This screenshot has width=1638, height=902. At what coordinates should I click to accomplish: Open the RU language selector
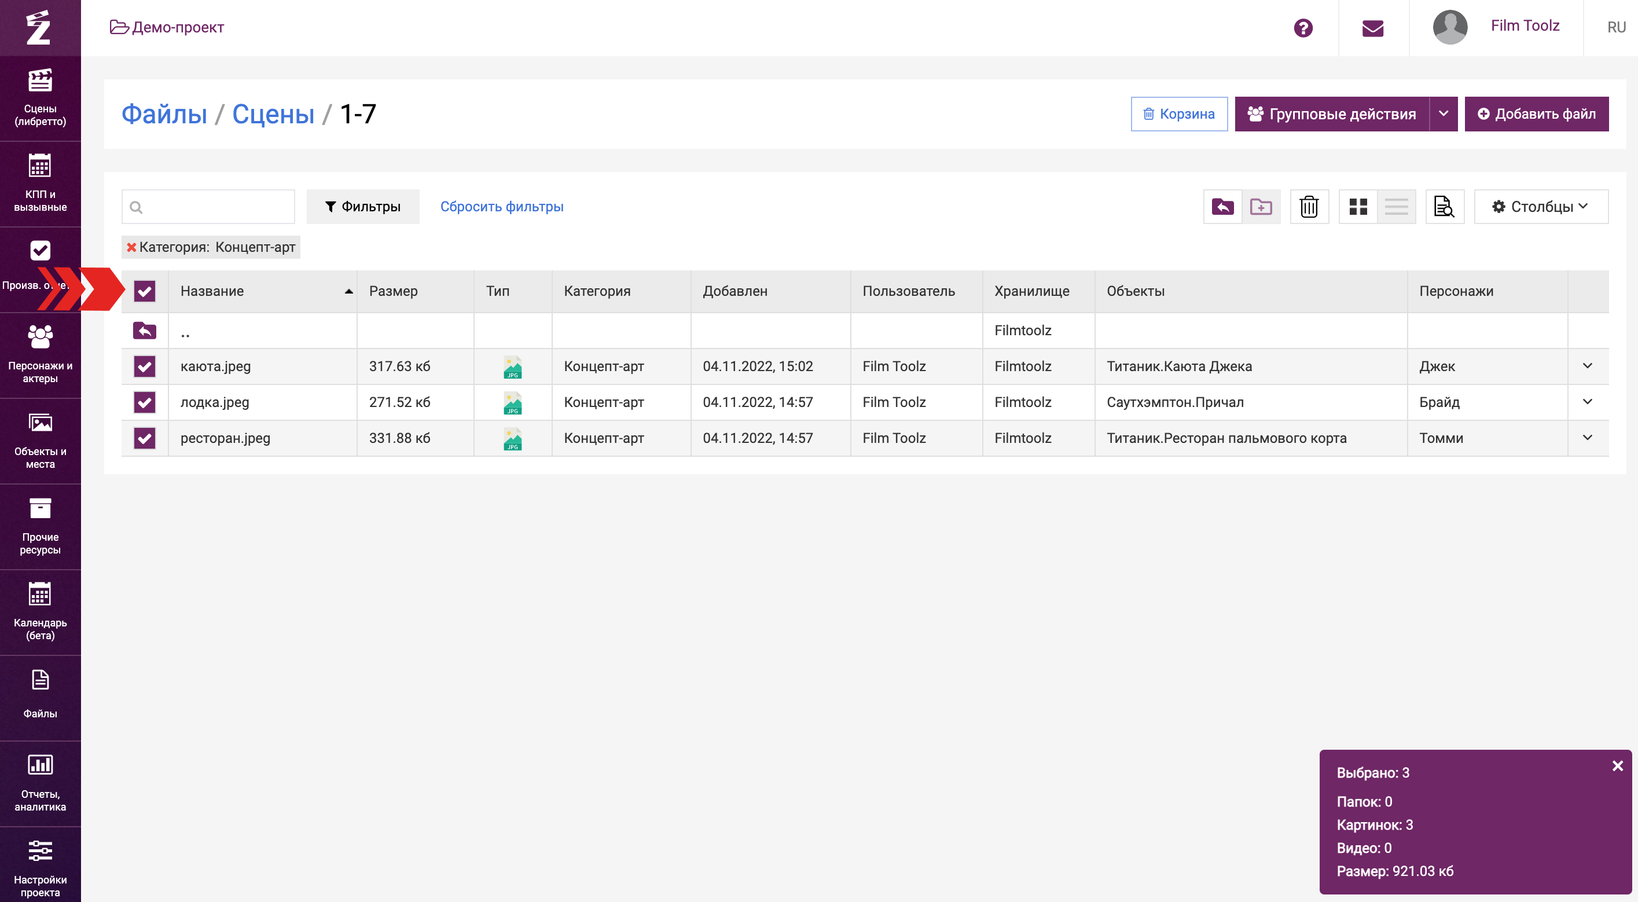tap(1617, 27)
